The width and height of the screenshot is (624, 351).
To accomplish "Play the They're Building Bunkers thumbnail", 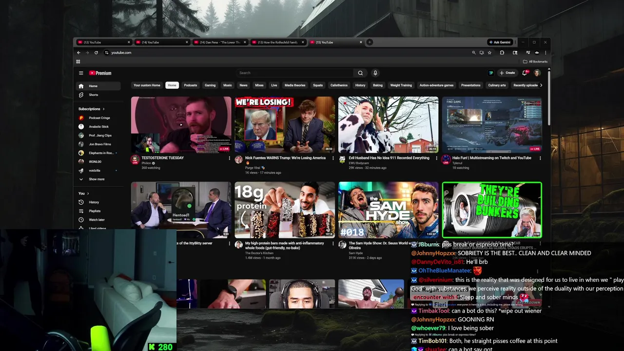I will point(492,210).
